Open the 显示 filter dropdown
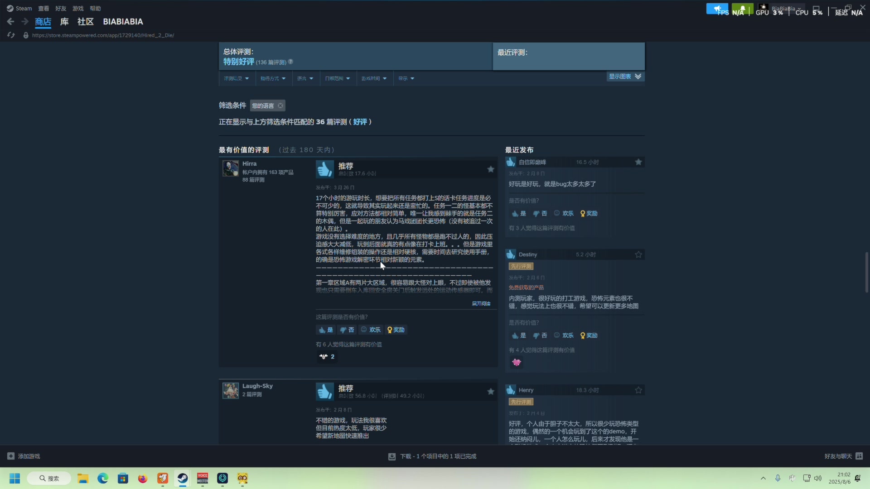The height and width of the screenshot is (489, 870). [x=406, y=78]
